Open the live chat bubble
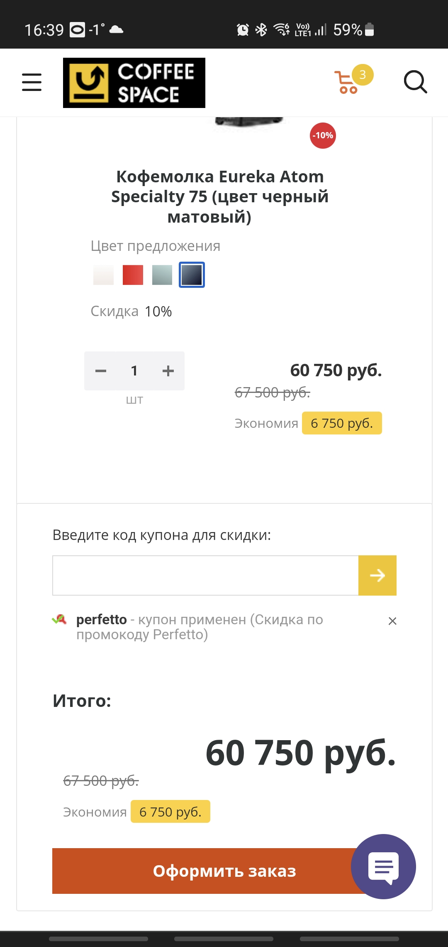Viewport: 448px width, 947px height. 383,866
